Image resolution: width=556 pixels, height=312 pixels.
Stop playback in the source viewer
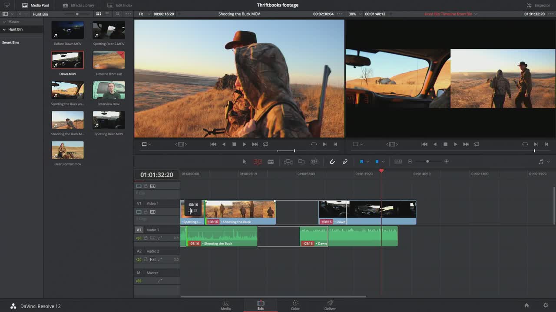coord(234,144)
